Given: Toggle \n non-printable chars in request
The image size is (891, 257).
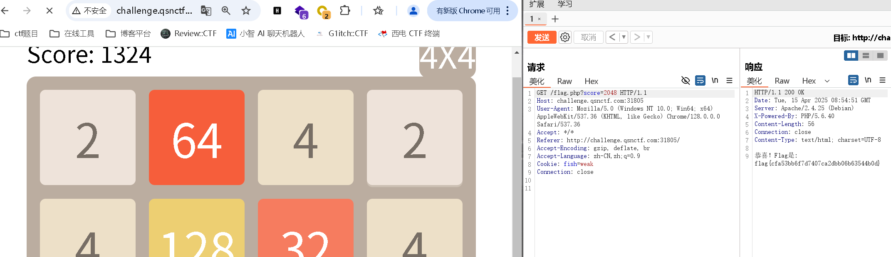Looking at the screenshot, I should (715, 80).
